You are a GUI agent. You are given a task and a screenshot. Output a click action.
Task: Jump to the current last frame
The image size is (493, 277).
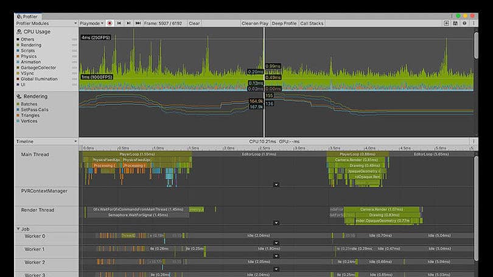click(138, 23)
